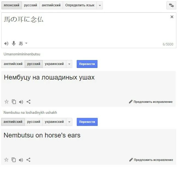The image size is (178, 173).
Task: Click the swap languages arrows icon
Action: [171, 5]
